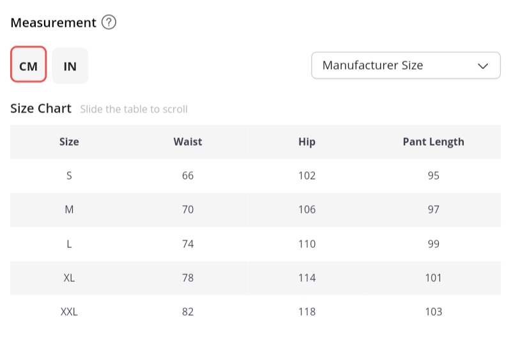
Task: Select the M size row label
Action: 69,210
